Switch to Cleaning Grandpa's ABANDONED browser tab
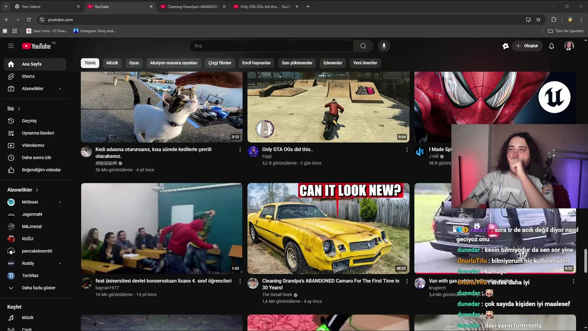The width and height of the screenshot is (588, 331). click(192, 6)
